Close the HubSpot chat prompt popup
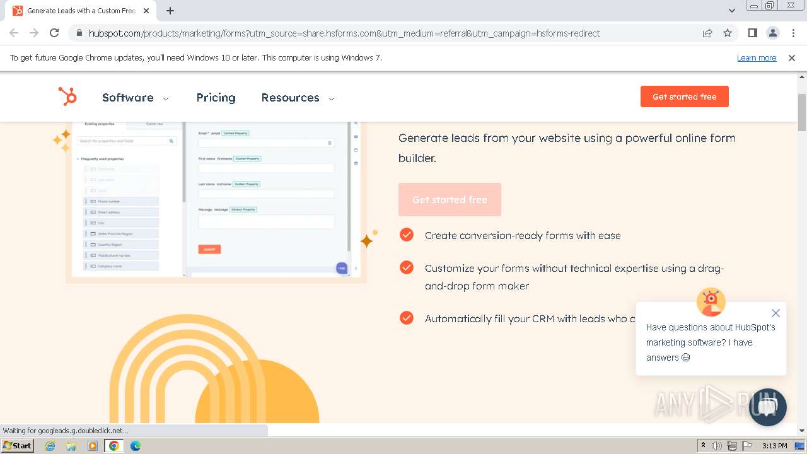This screenshot has width=807, height=454. 775,313
